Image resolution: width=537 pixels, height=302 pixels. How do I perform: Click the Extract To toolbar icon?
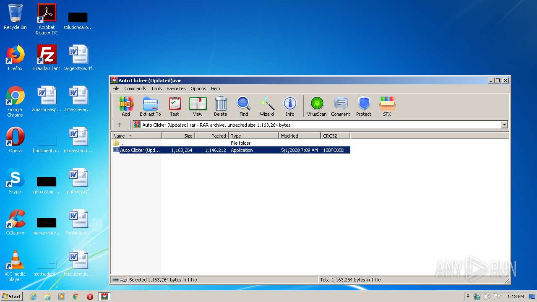point(150,106)
